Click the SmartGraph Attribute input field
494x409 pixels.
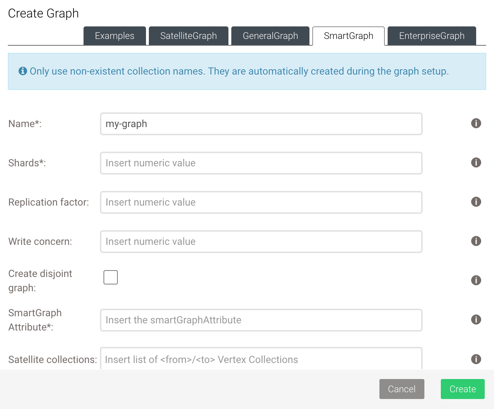(261, 320)
